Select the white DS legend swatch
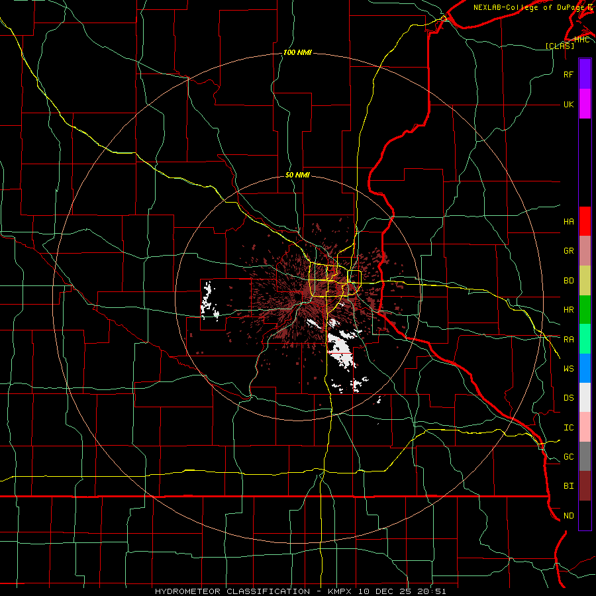This screenshot has width=596, height=596. tap(585, 397)
